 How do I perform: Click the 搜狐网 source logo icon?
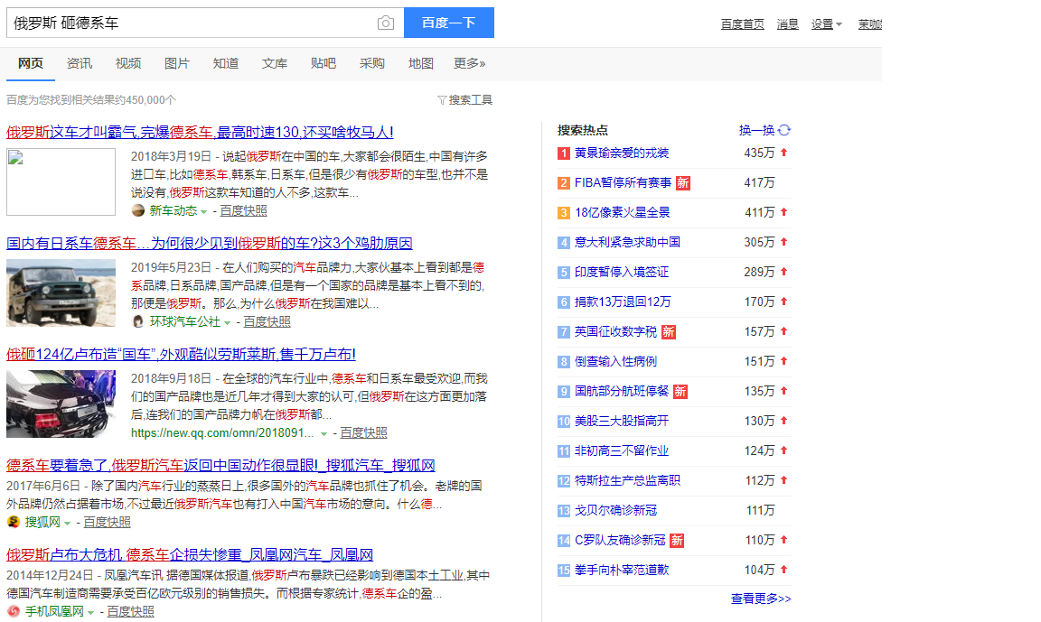pyautogui.click(x=14, y=522)
